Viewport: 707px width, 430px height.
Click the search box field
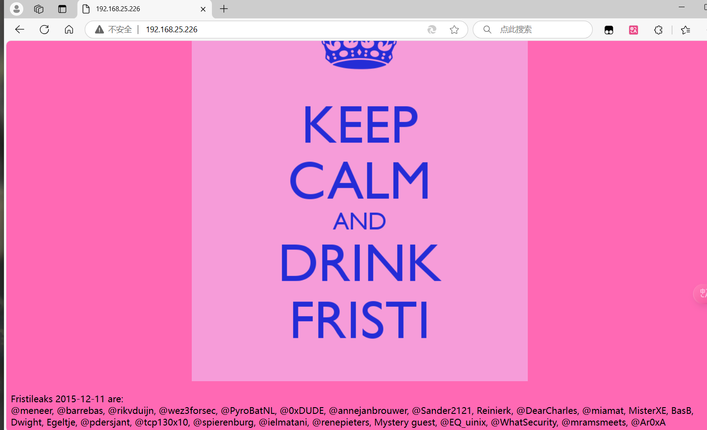tap(533, 30)
